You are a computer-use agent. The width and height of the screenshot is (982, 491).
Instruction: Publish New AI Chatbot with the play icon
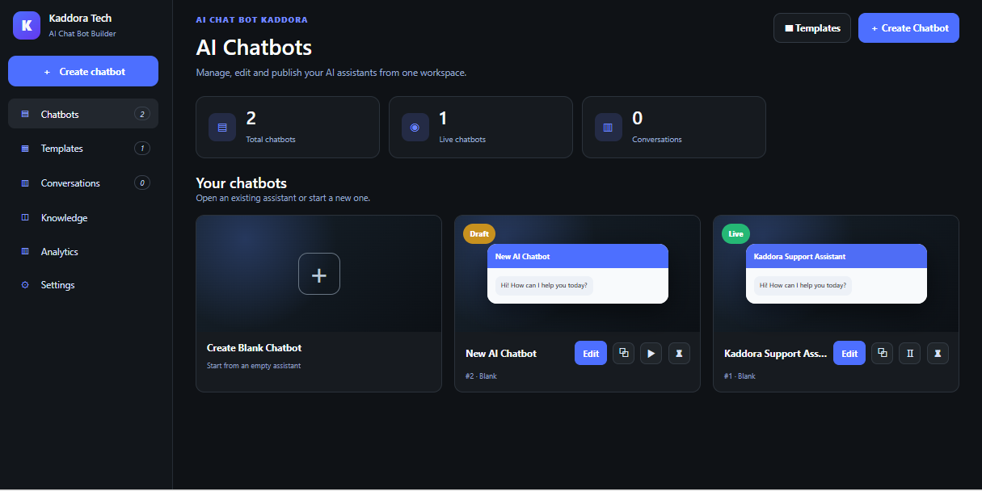click(x=651, y=353)
